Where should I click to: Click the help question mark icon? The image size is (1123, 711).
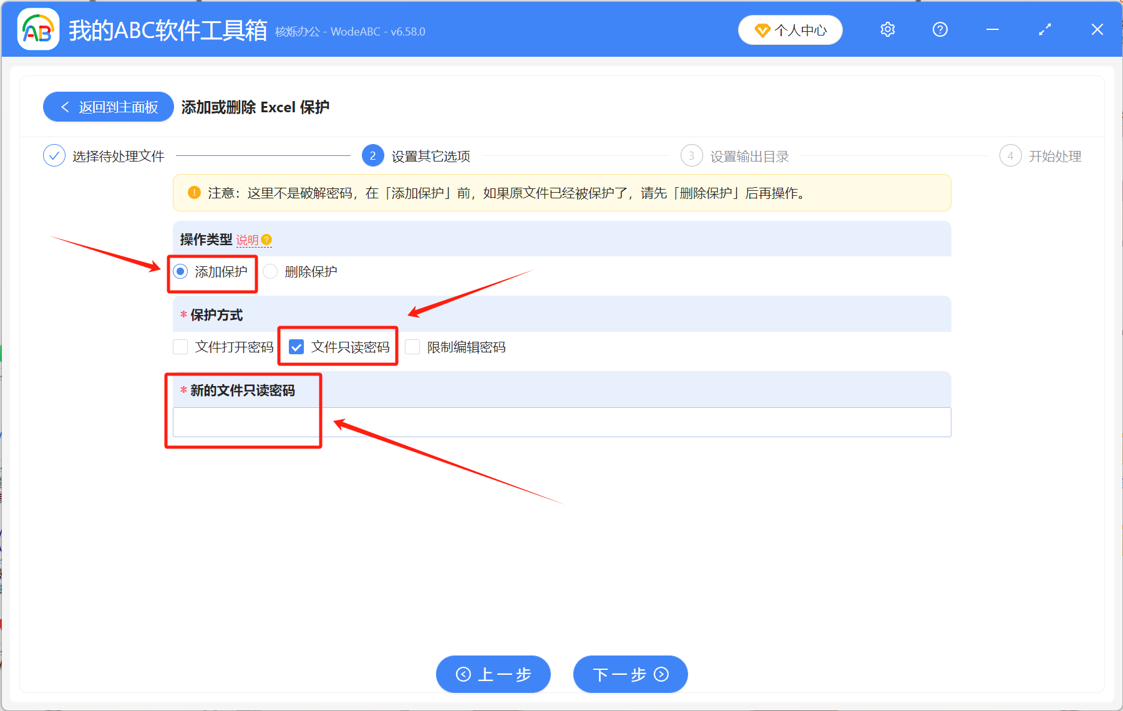point(940,29)
